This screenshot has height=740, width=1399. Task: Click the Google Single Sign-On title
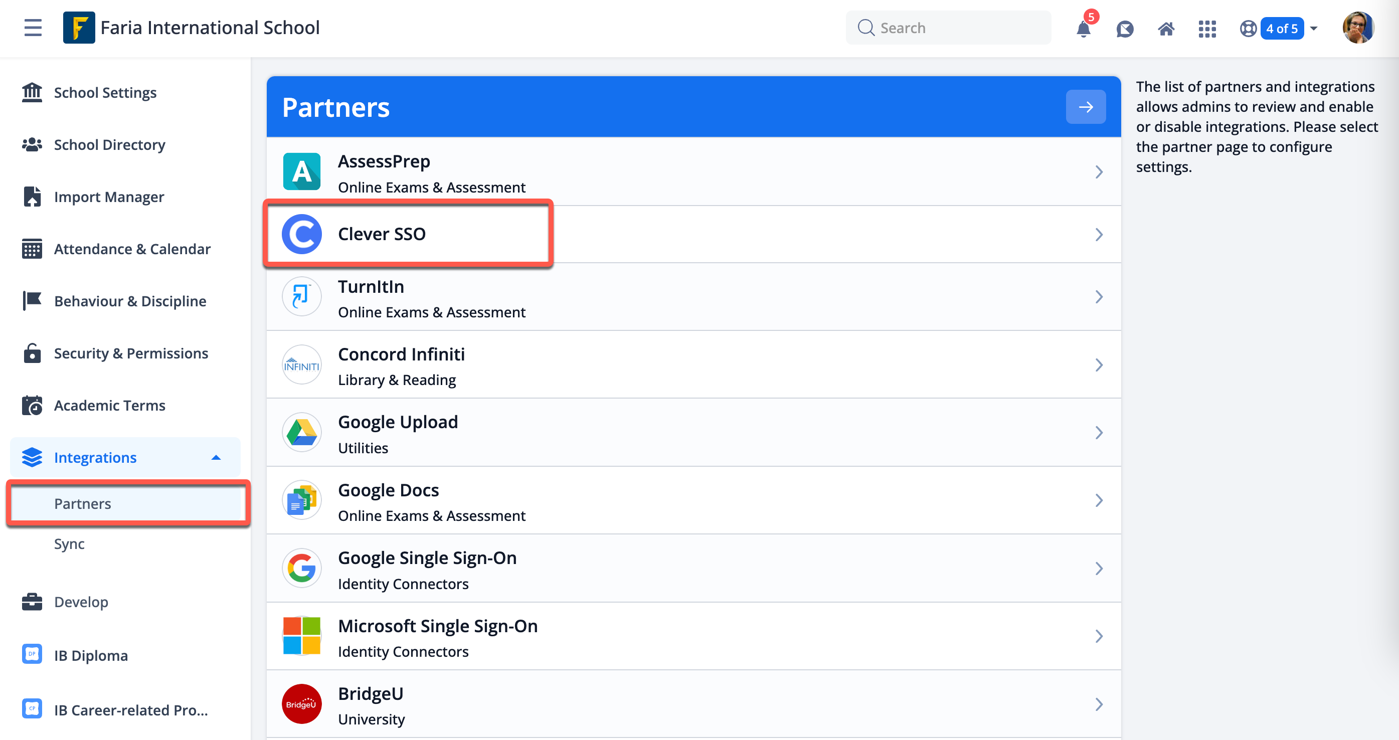[x=427, y=558]
